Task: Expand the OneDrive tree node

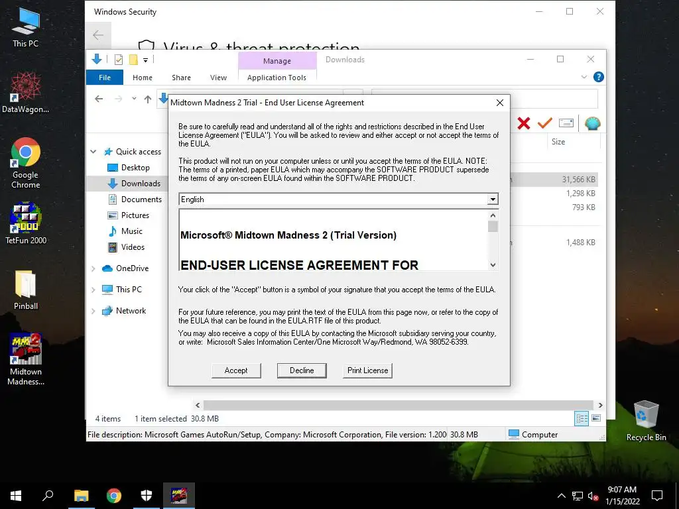Action: click(93, 268)
